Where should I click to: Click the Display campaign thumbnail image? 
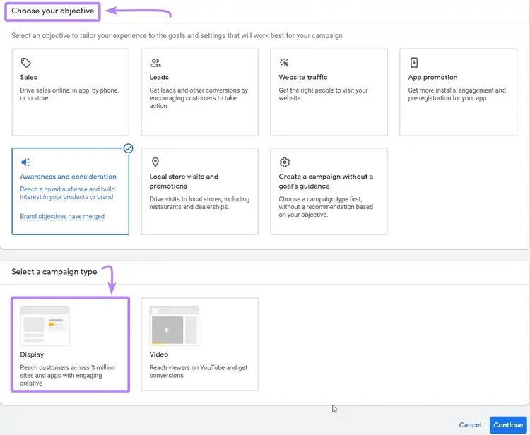click(45, 326)
